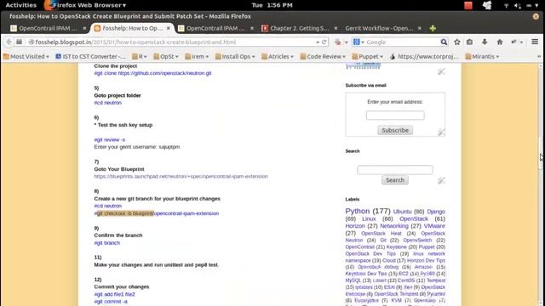This screenshot has height=306, width=545.
Task: Expand the Atricles bookmark folder
Action: point(278,56)
